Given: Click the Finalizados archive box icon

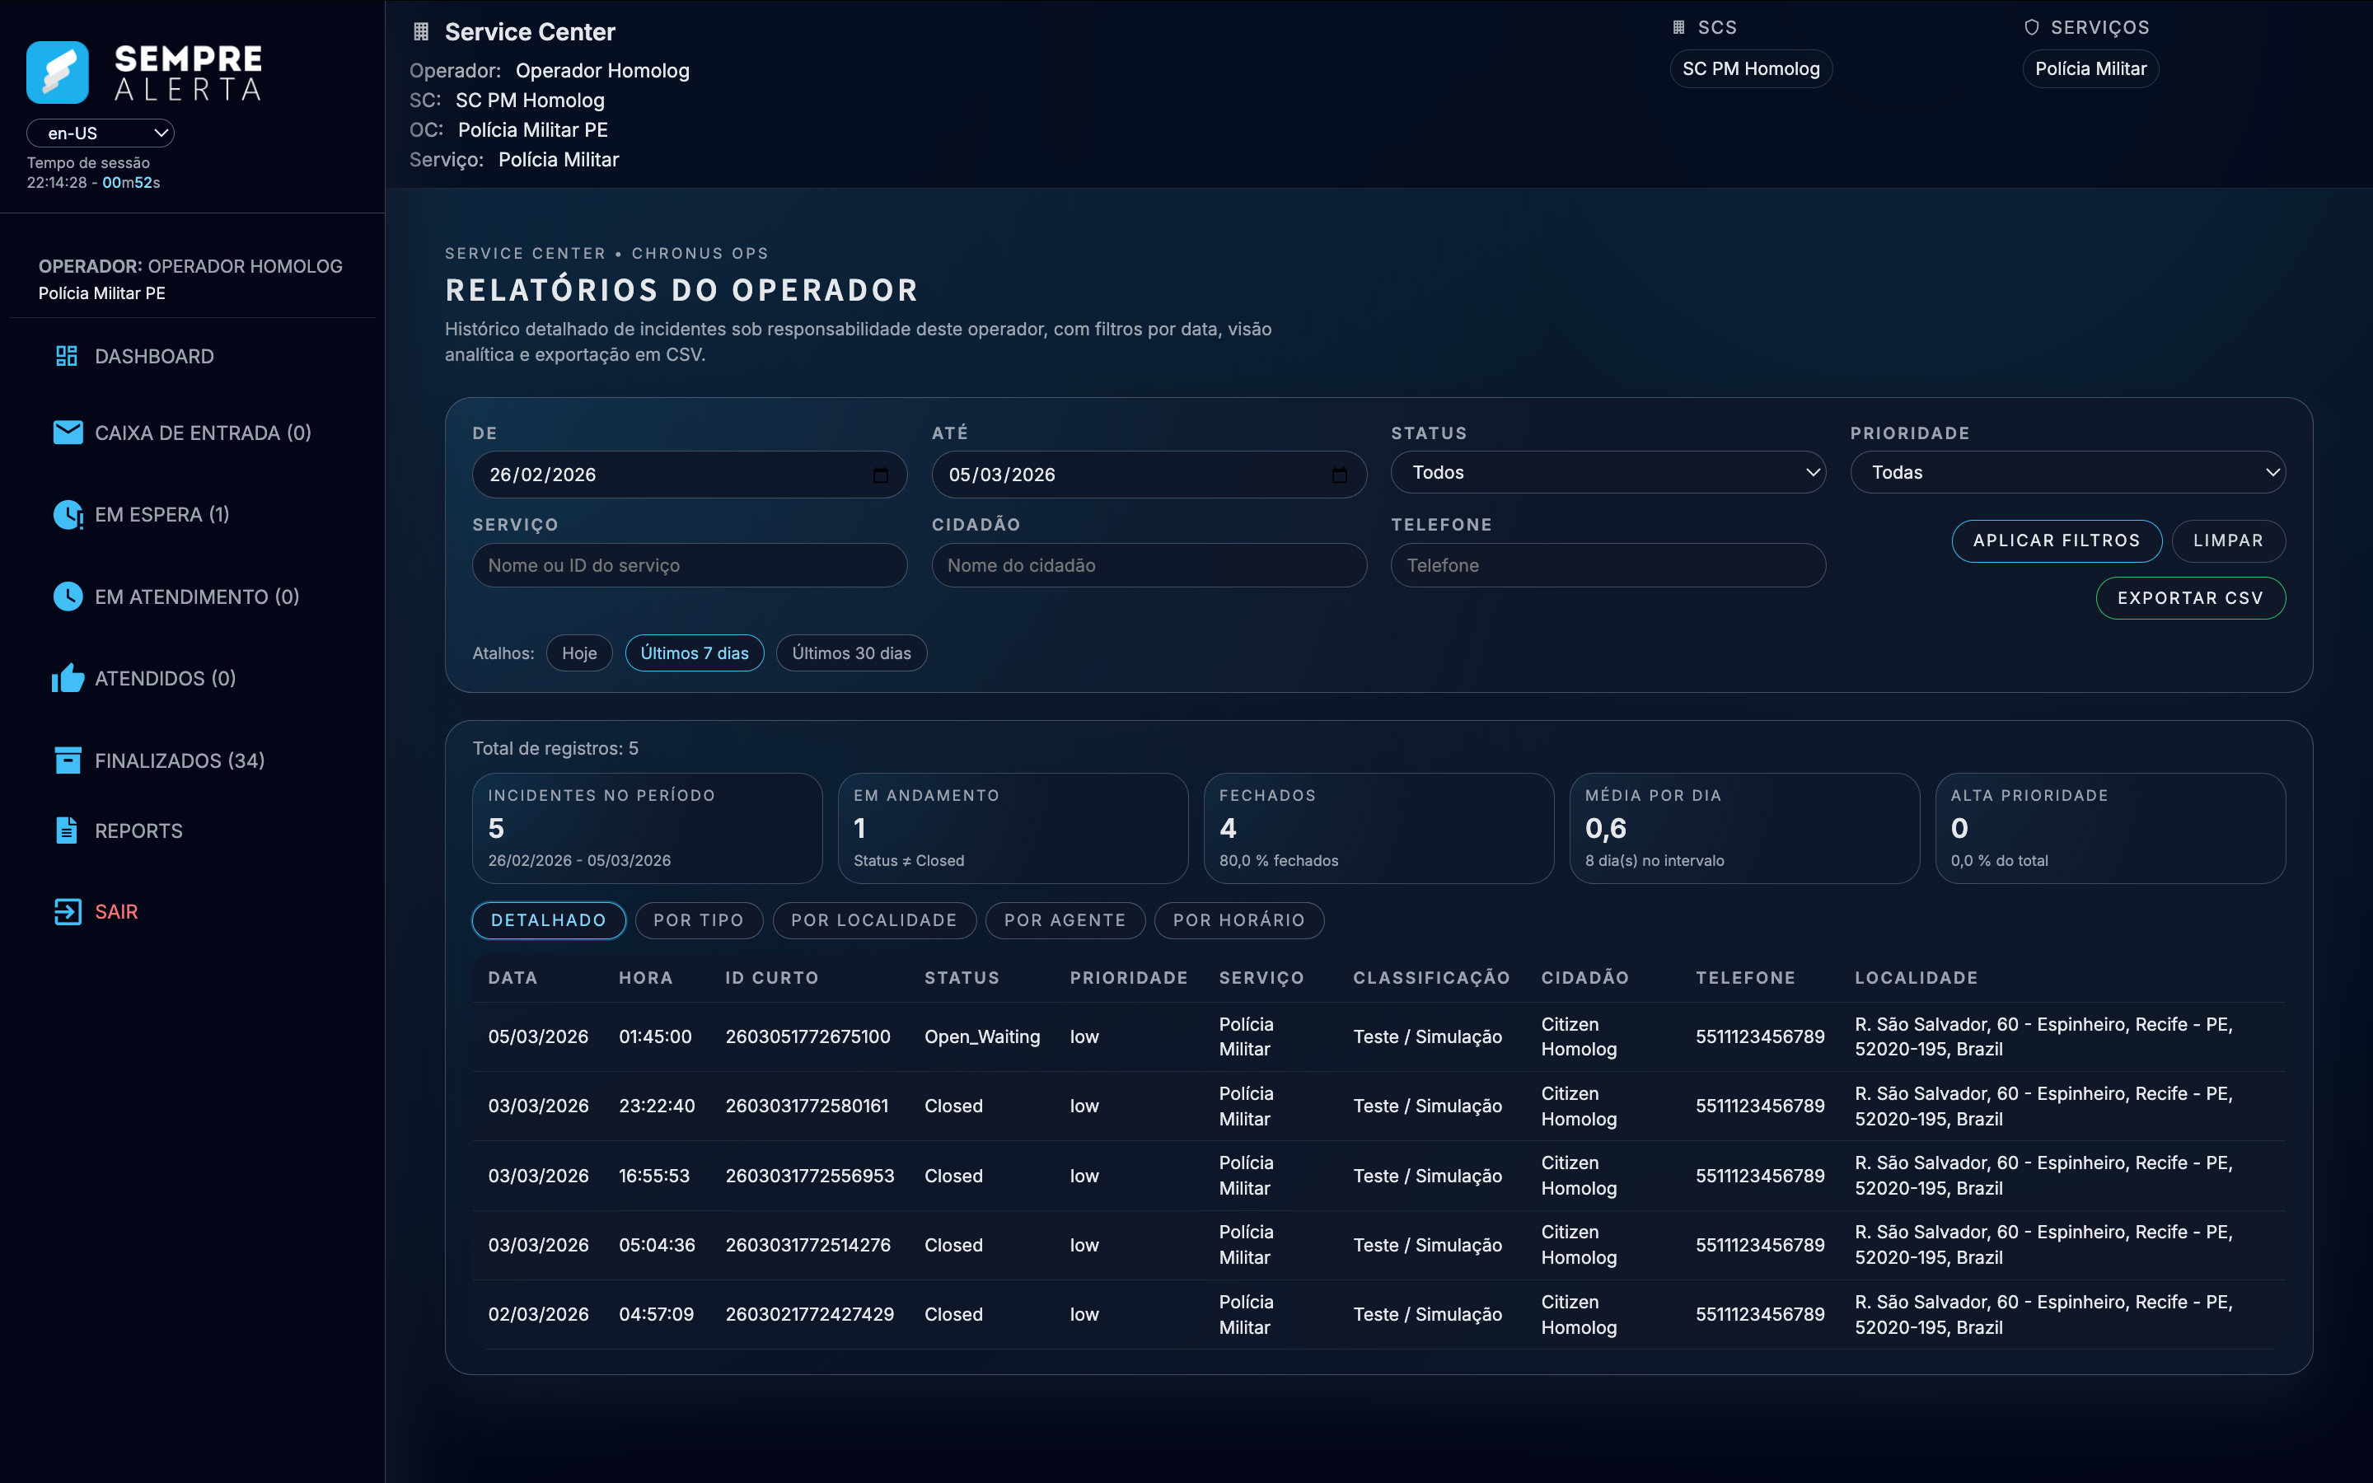Looking at the screenshot, I should click(x=68, y=760).
